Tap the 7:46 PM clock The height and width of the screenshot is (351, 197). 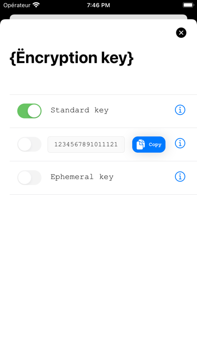pos(98,5)
